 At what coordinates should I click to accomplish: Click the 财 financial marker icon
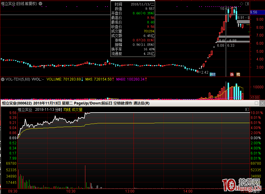click(x=213, y=74)
